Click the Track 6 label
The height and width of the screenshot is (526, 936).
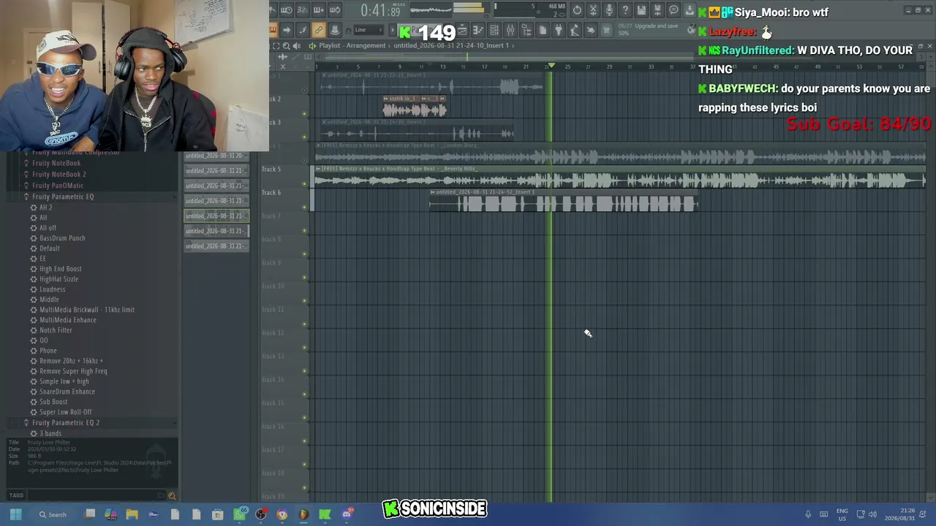(x=271, y=193)
